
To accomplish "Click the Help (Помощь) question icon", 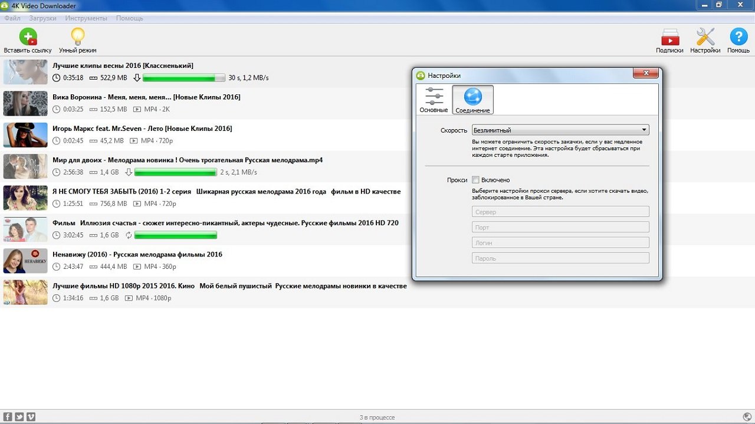I will tap(738, 38).
